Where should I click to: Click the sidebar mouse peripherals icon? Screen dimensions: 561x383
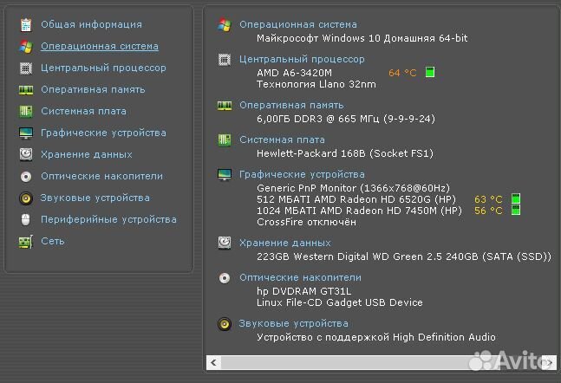pos(26,219)
